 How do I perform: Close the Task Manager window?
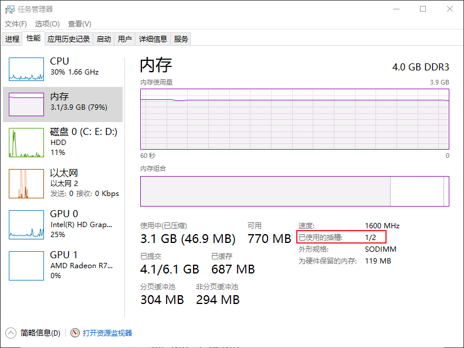pyautogui.click(x=450, y=9)
